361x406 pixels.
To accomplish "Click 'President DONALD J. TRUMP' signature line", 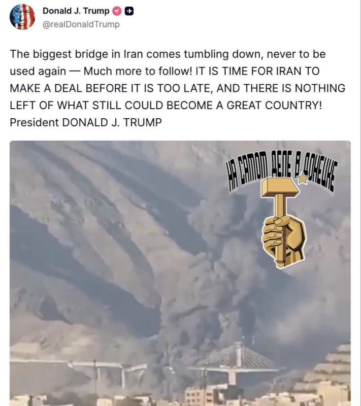I will [86, 122].
